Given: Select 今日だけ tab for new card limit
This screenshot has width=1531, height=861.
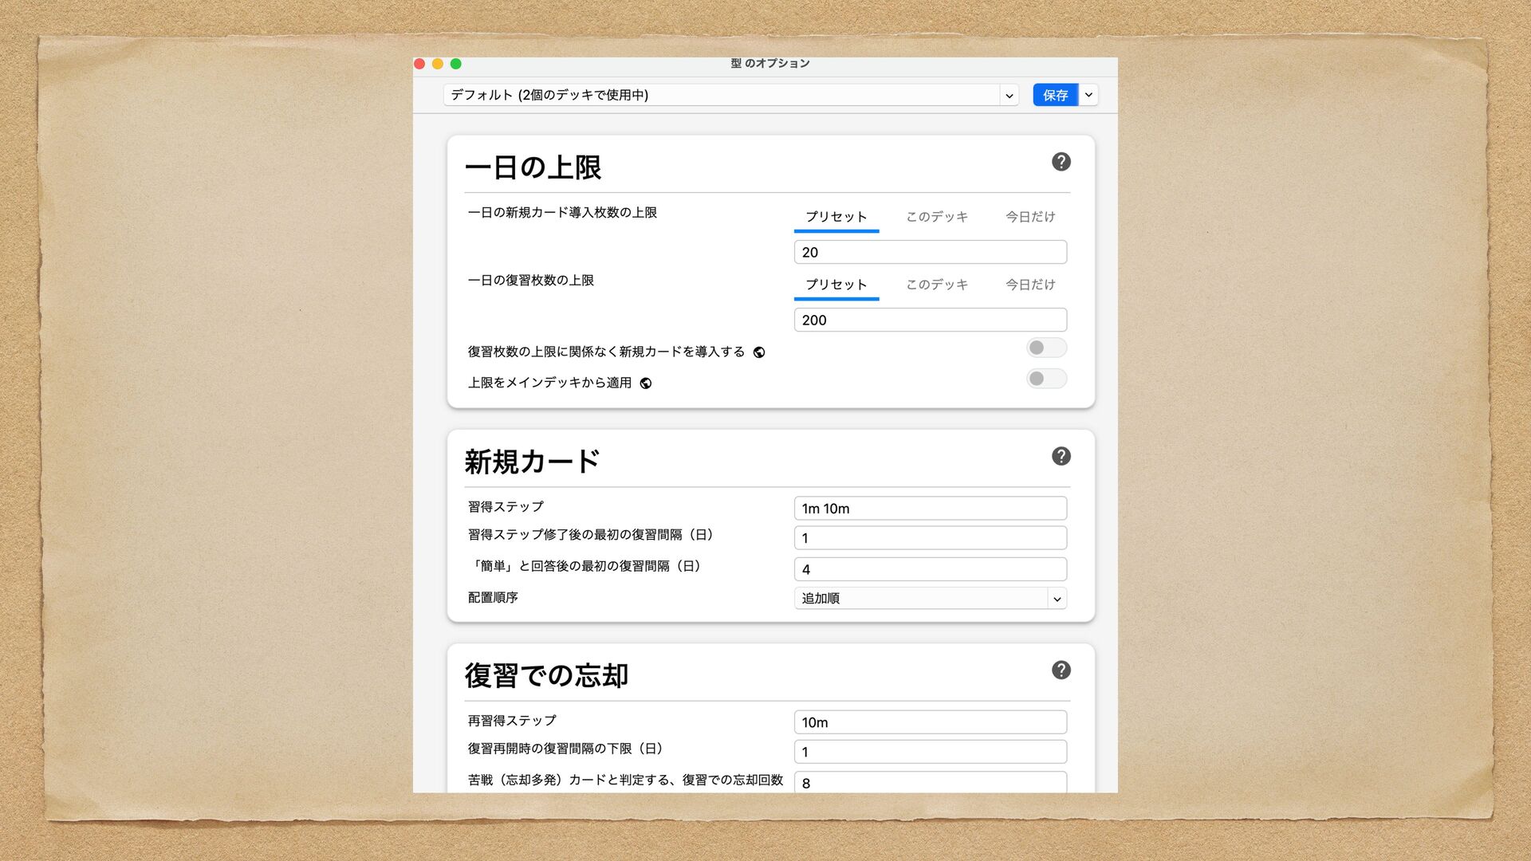Looking at the screenshot, I should 1029,217.
